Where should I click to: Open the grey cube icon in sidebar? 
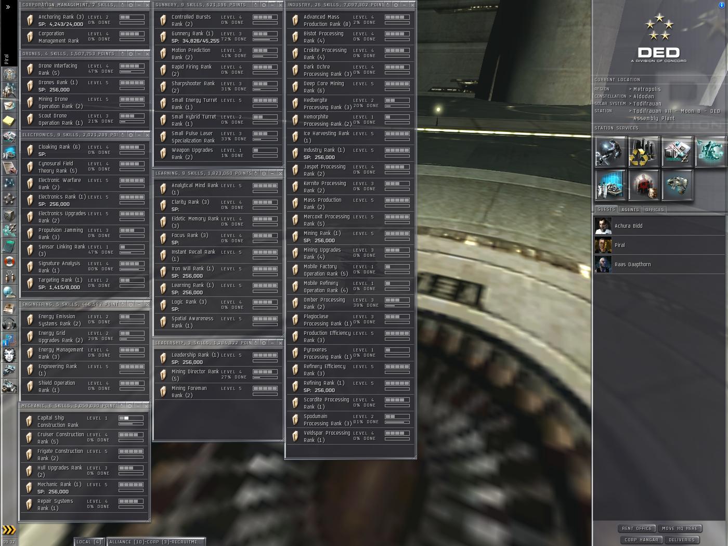[9, 214]
